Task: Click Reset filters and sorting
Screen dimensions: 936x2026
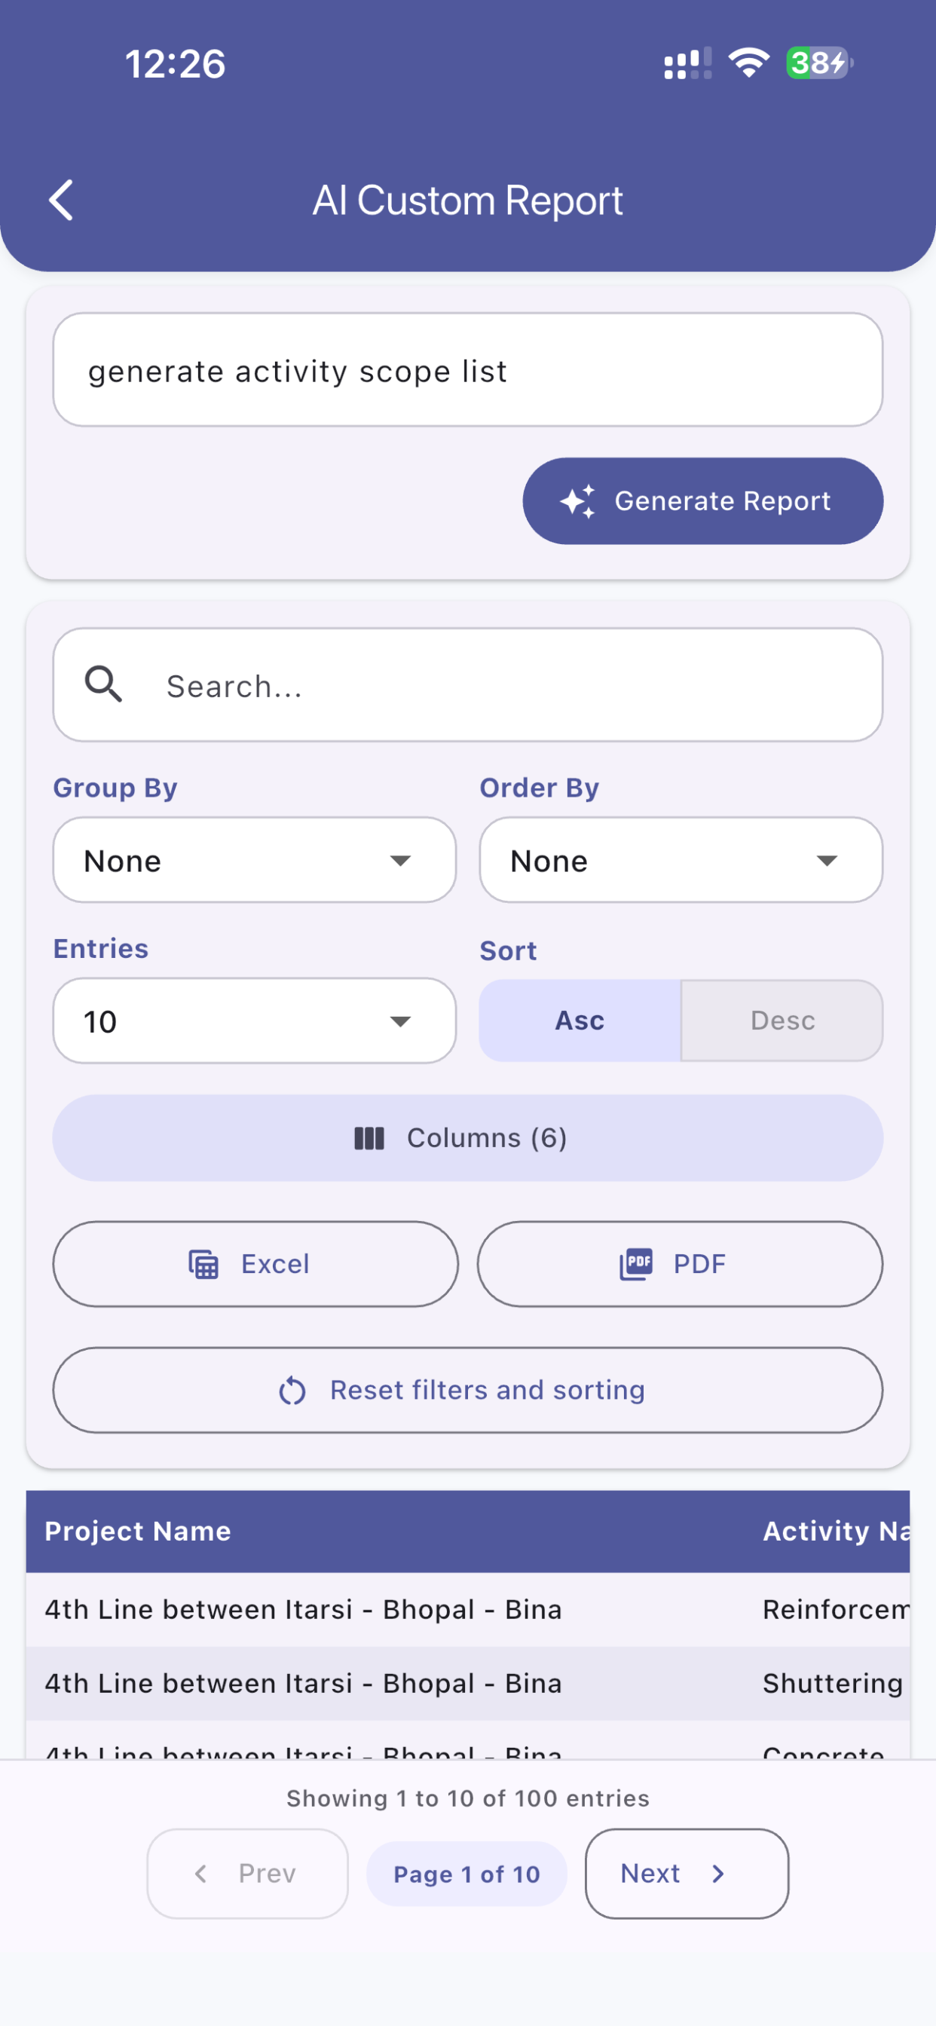Action: [x=468, y=1390]
